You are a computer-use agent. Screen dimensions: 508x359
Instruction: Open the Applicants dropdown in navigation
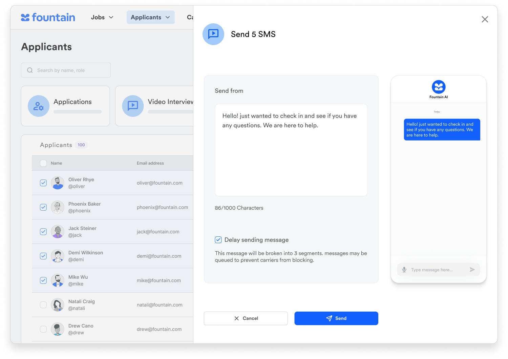[x=150, y=17]
